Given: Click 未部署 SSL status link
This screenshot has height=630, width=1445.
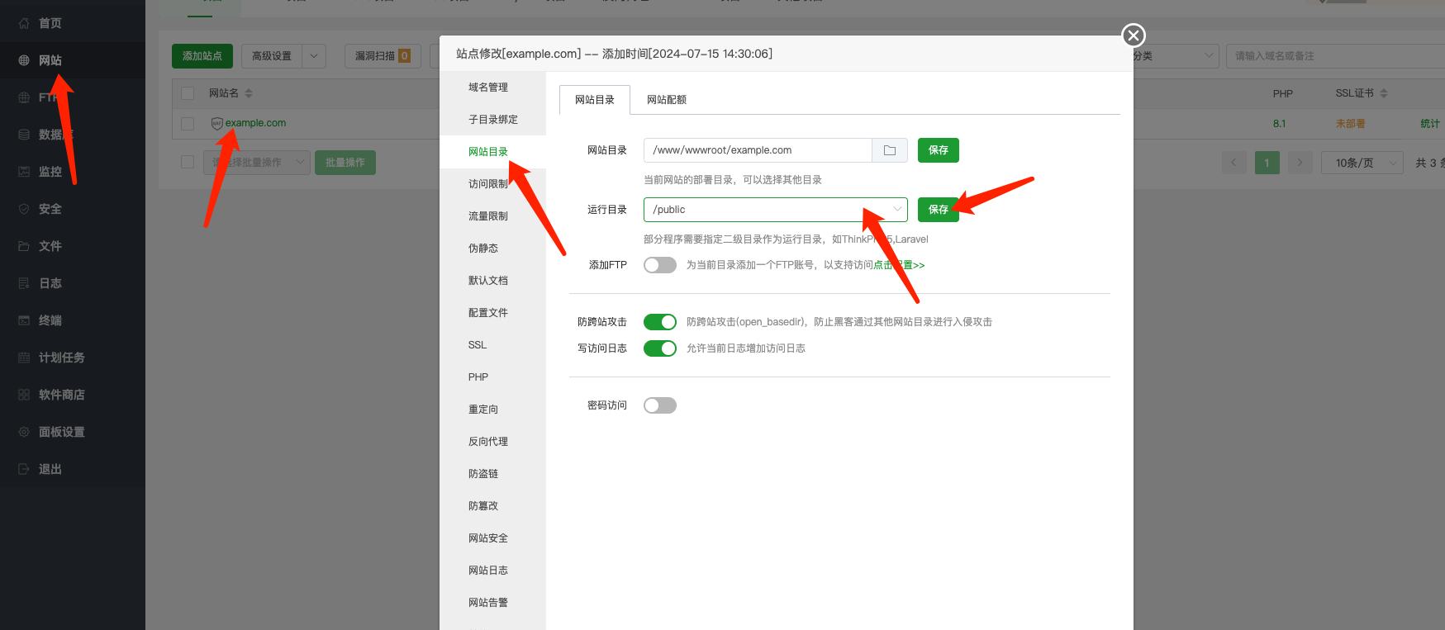Looking at the screenshot, I should click(1350, 124).
